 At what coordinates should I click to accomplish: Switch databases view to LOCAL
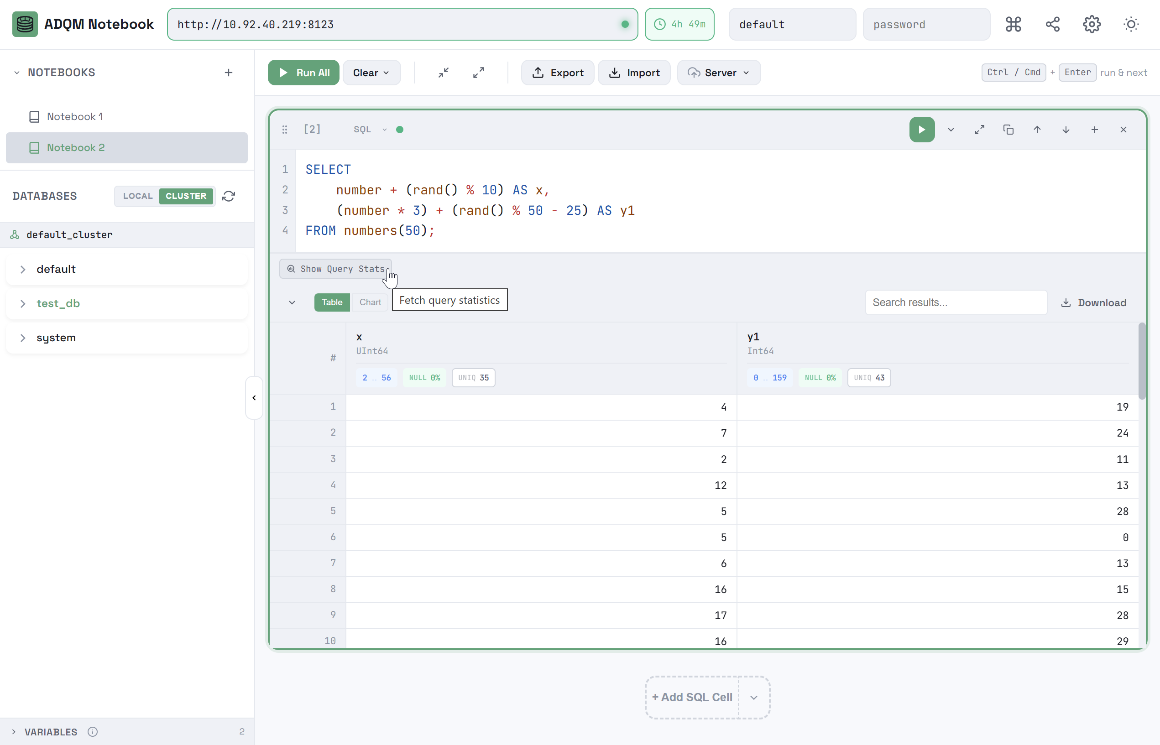pos(137,196)
